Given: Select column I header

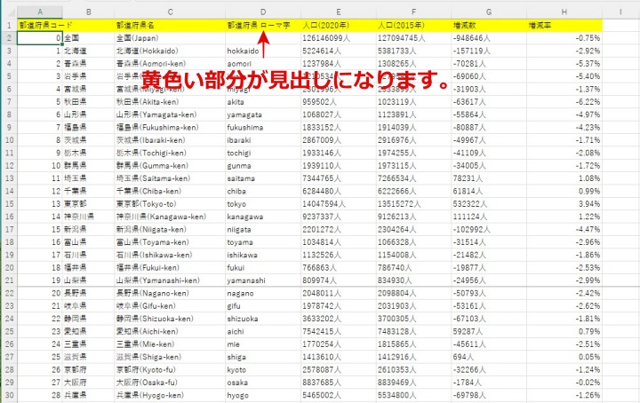Looking at the screenshot, I should (620, 12).
